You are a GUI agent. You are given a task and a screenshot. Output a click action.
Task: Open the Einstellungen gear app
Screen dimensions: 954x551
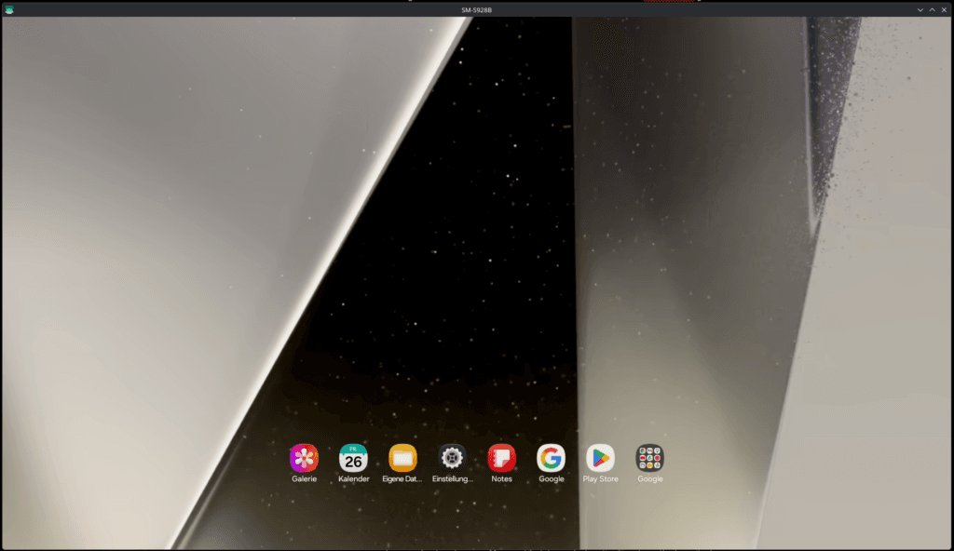(x=452, y=458)
